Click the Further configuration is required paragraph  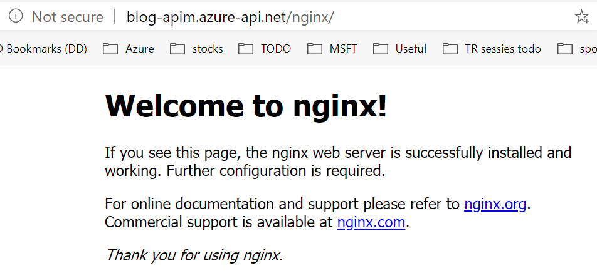click(338, 162)
